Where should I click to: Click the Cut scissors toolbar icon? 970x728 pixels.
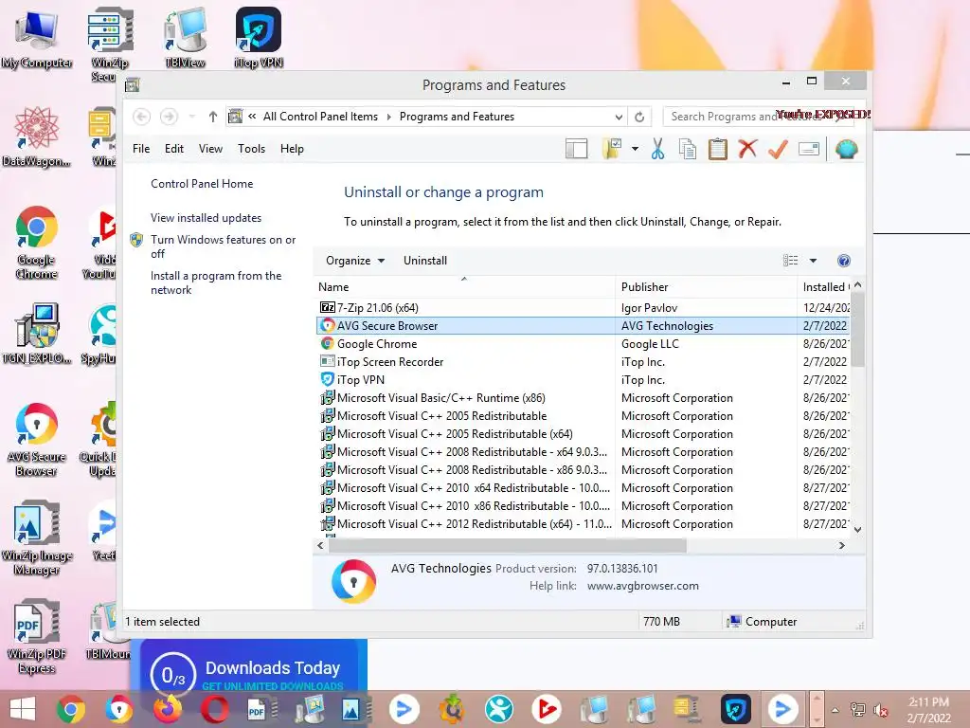coord(657,149)
